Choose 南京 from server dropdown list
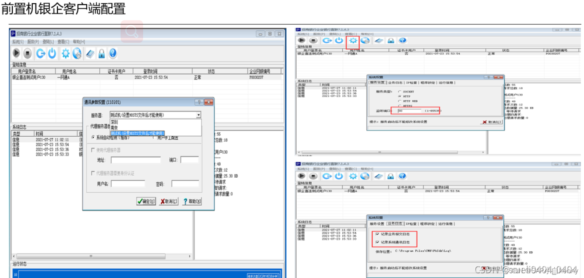The image size is (584, 278). click(155, 128)
